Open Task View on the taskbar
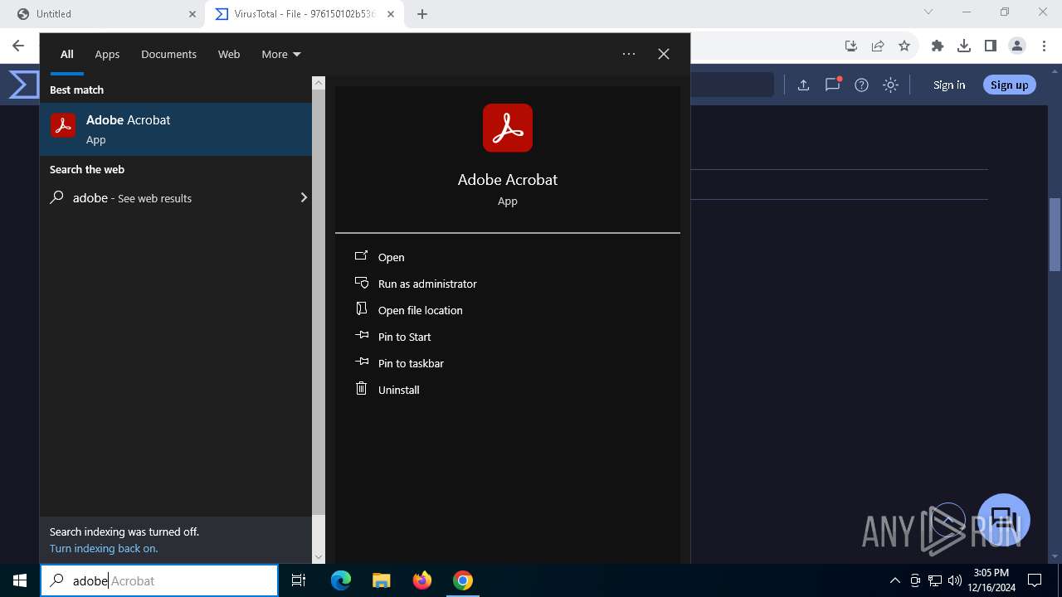Screen dimensions: 1062x597 click(299, 580)
